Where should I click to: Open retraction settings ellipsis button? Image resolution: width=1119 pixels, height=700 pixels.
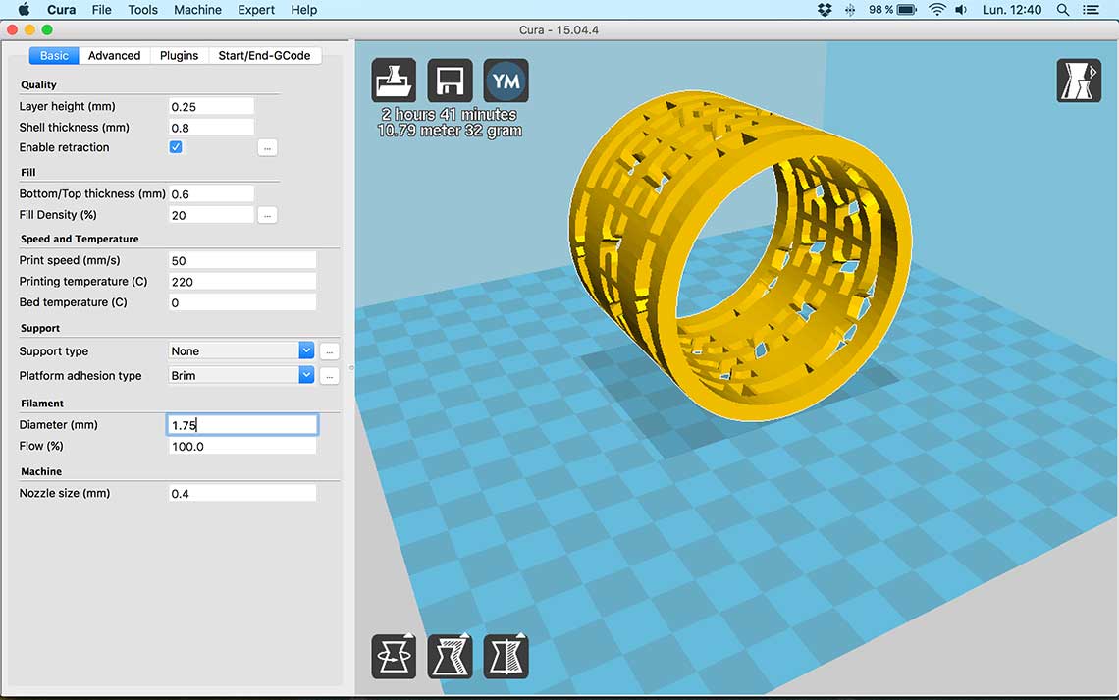267,147
